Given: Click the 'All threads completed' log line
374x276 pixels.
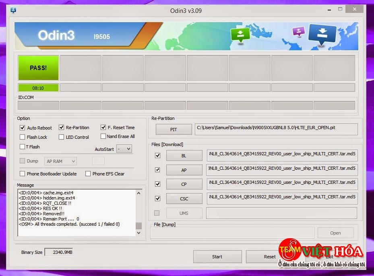Looking at the screenshot, I should point(69,224).
